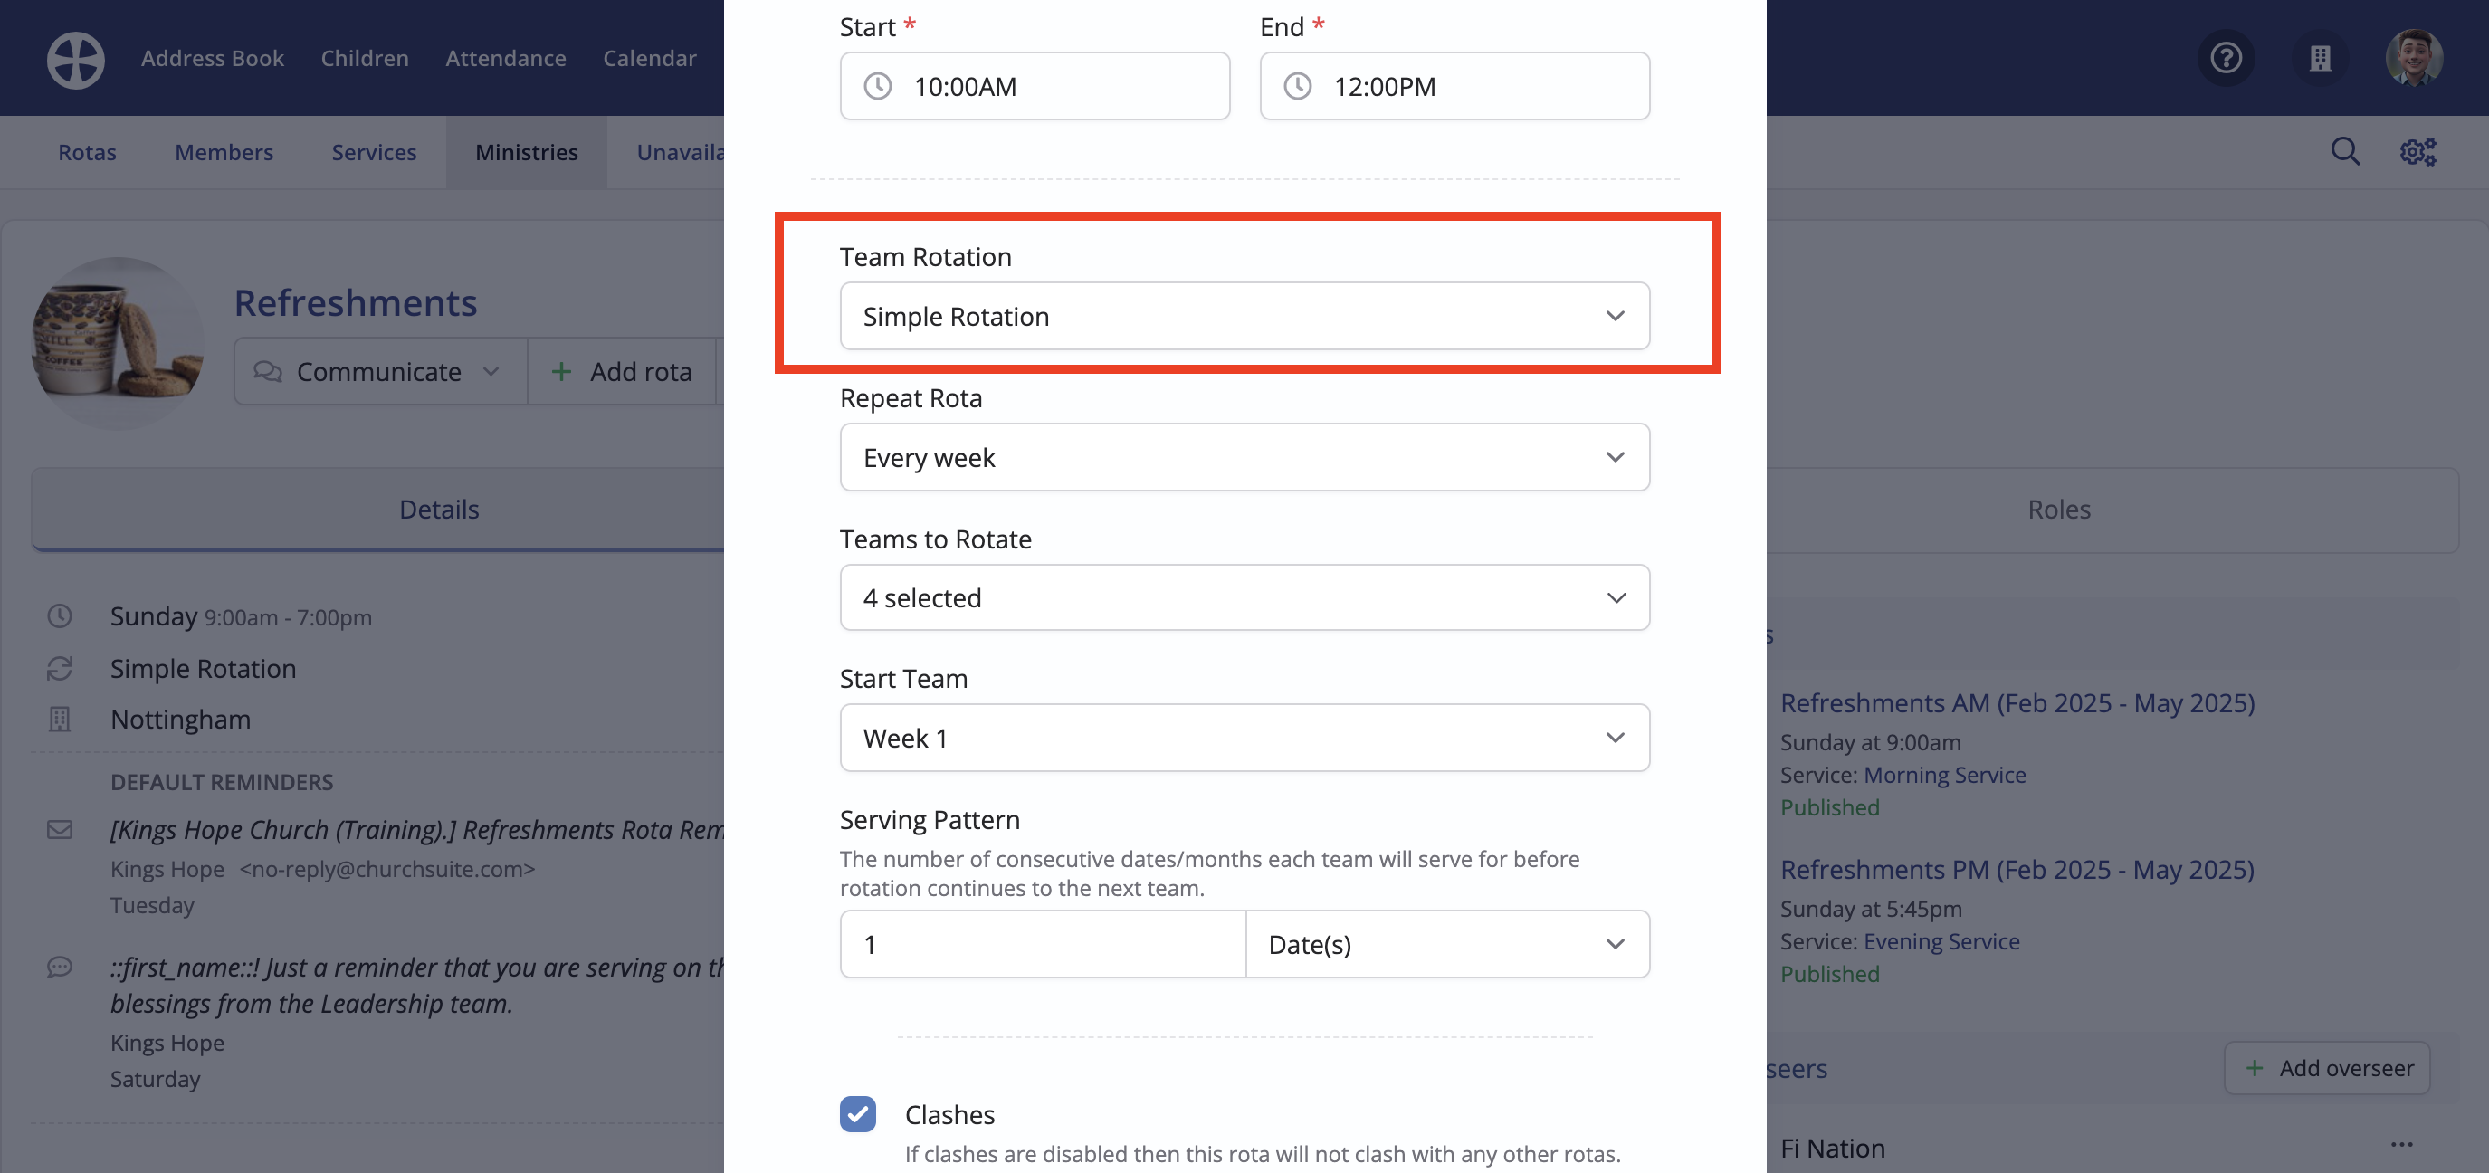Open the Repeat Rota dropdown

pos(1244,457)
